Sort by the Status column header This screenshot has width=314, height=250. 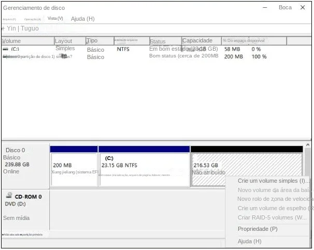click(x=165, y=41)
